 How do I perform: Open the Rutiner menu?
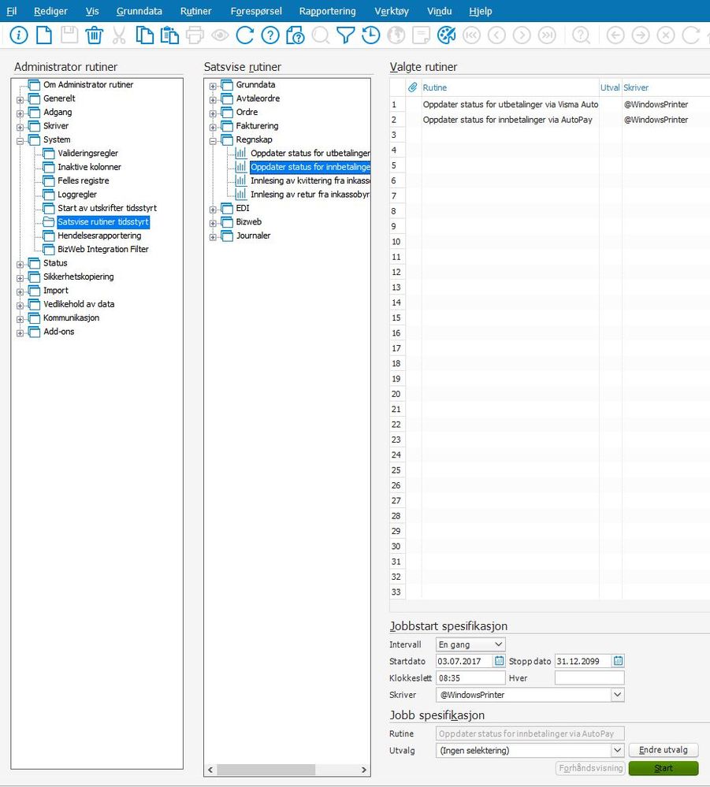196,11
